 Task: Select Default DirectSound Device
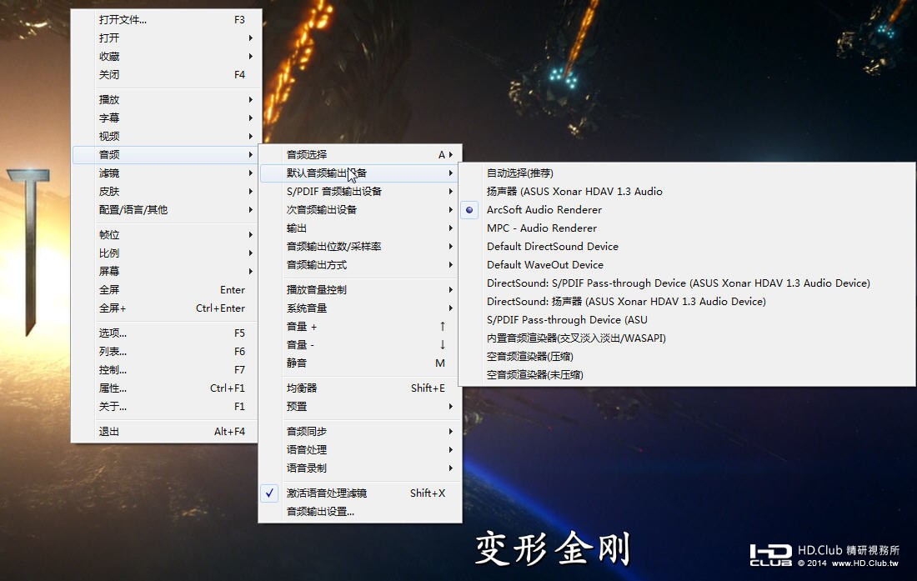pyautogui.click(x=687, y=247)
